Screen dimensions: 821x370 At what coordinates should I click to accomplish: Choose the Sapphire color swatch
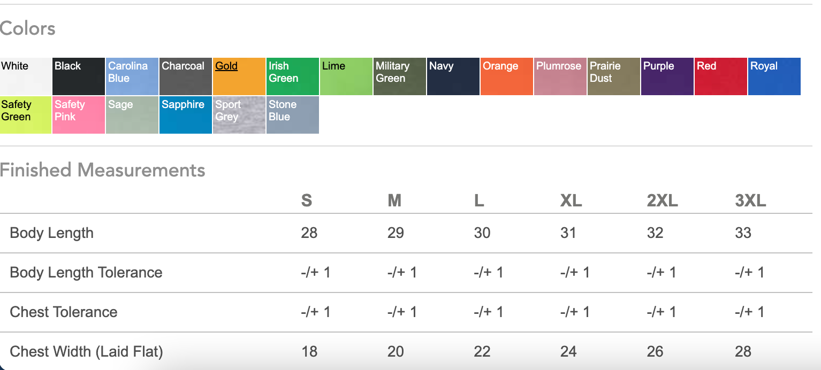pyautogui.click(x=186, y=115)
